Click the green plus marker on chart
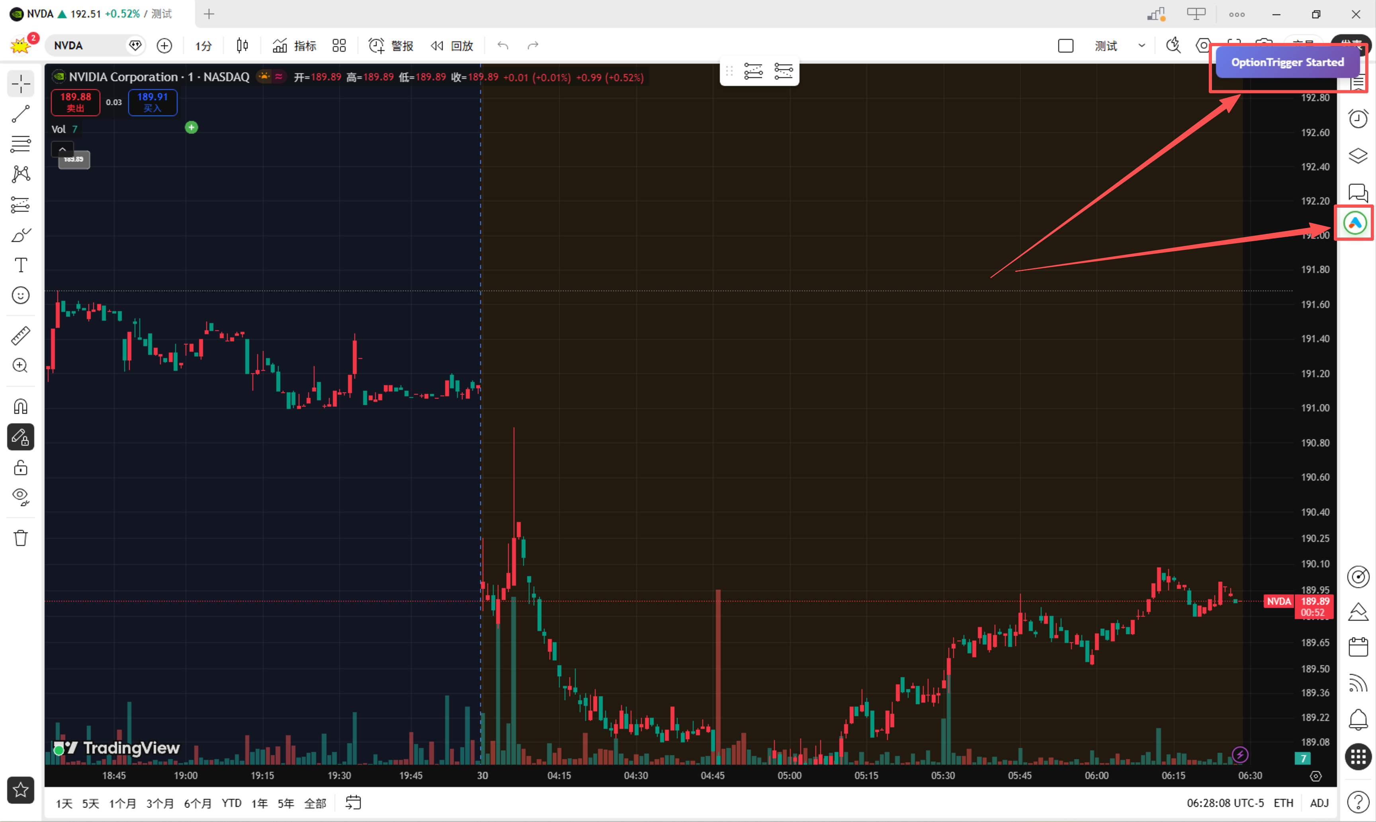The image size is (1376, 822). tap(191, 127)
